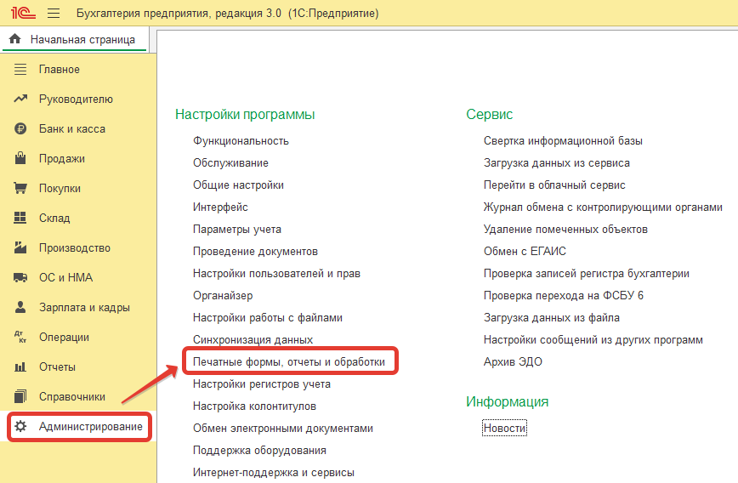Open Загрузка данных из сервиса
This screenshot has width=738, height=483.
(x=557, y=163)
